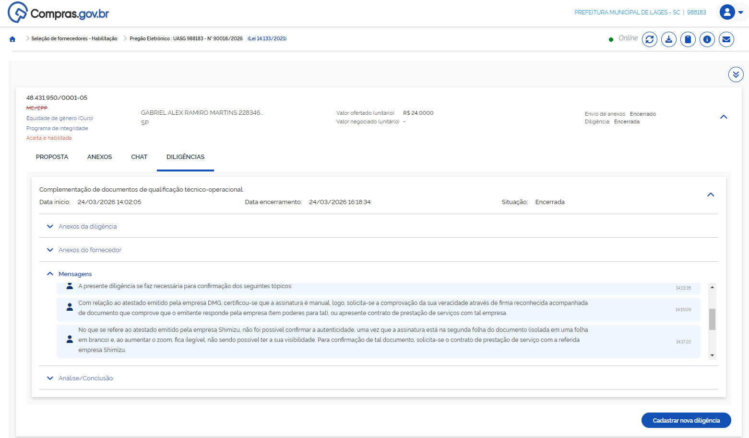Click the user avatar on DMG message

[x=70, y=307]
